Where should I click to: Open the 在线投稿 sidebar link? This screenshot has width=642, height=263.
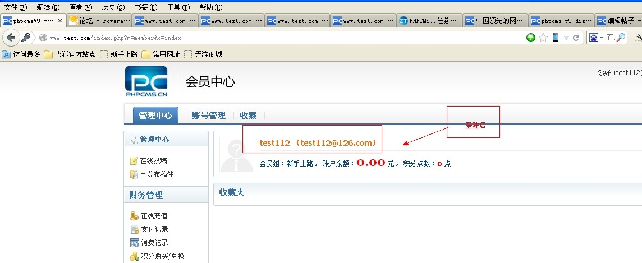[153, 161]
